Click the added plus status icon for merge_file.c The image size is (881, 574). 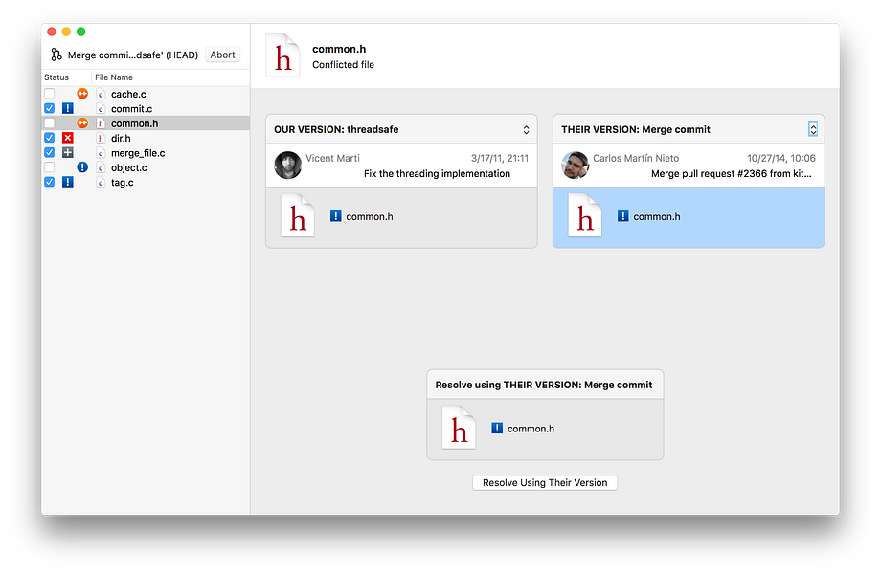pos(67,153)
